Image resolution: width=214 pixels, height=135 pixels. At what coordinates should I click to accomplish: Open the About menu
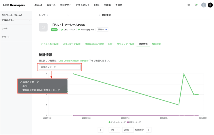(x=38, y=5)
